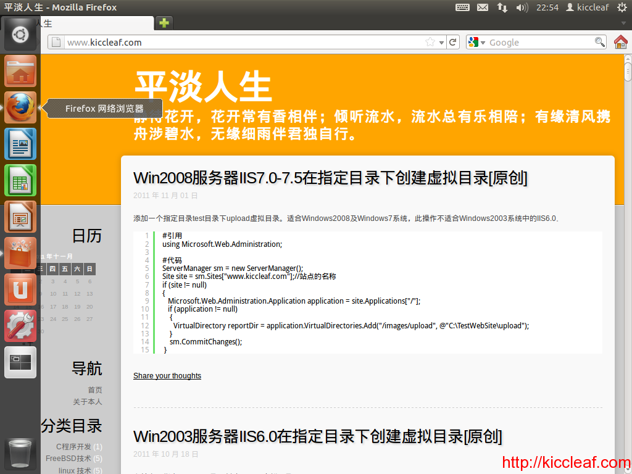The width and height of the screenshot is (632, 474).
Task: Launch LibreOffice Writer from the dock
Action: pos(20,144)
